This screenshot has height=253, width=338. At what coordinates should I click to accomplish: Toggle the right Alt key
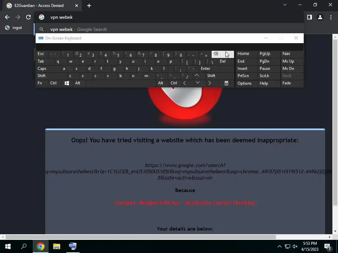(162, 83)
